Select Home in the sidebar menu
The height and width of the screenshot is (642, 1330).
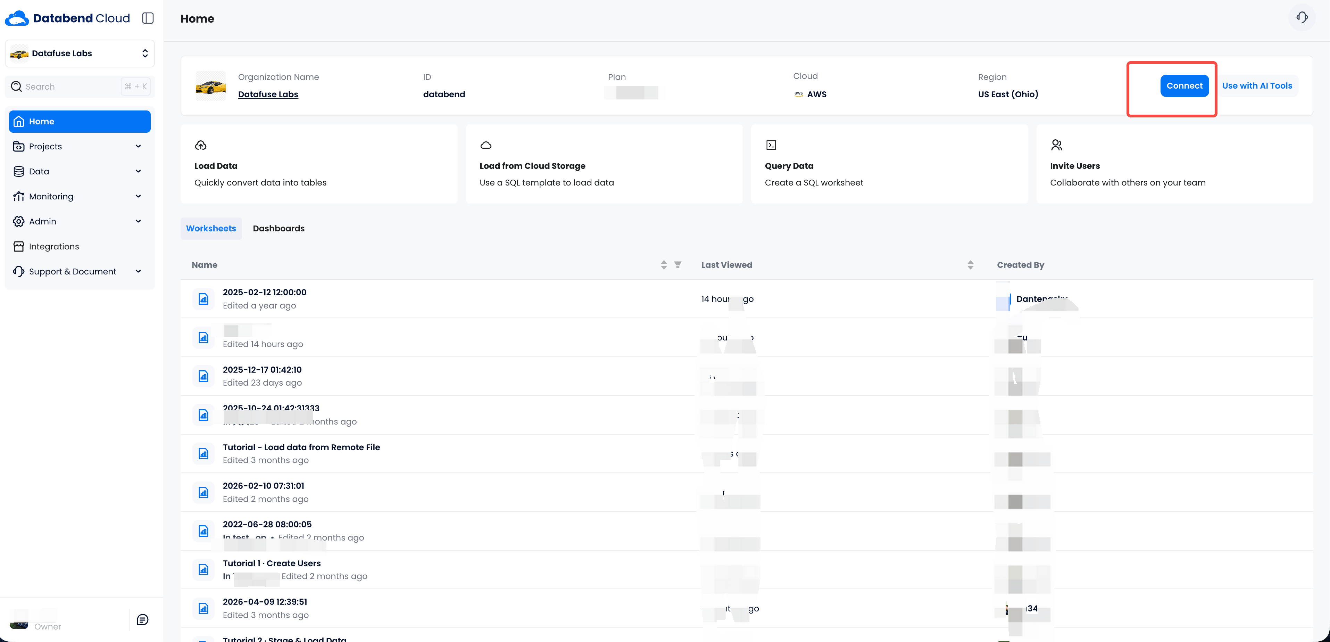pos(80,121)
